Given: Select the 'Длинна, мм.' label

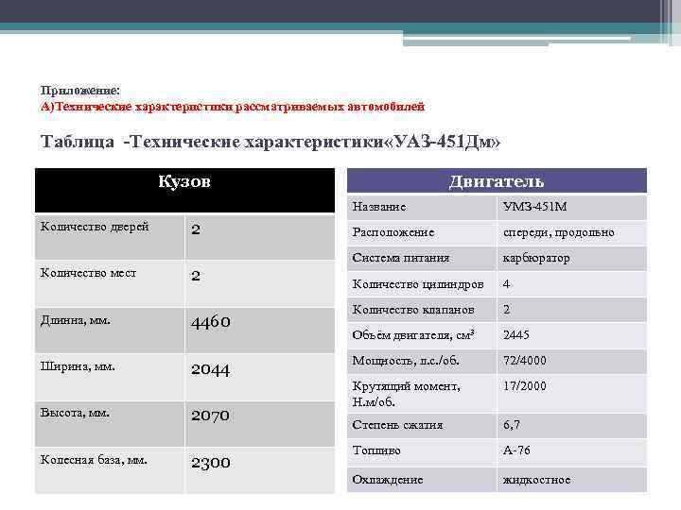Looking at the screenshot, I should point(75,320).
